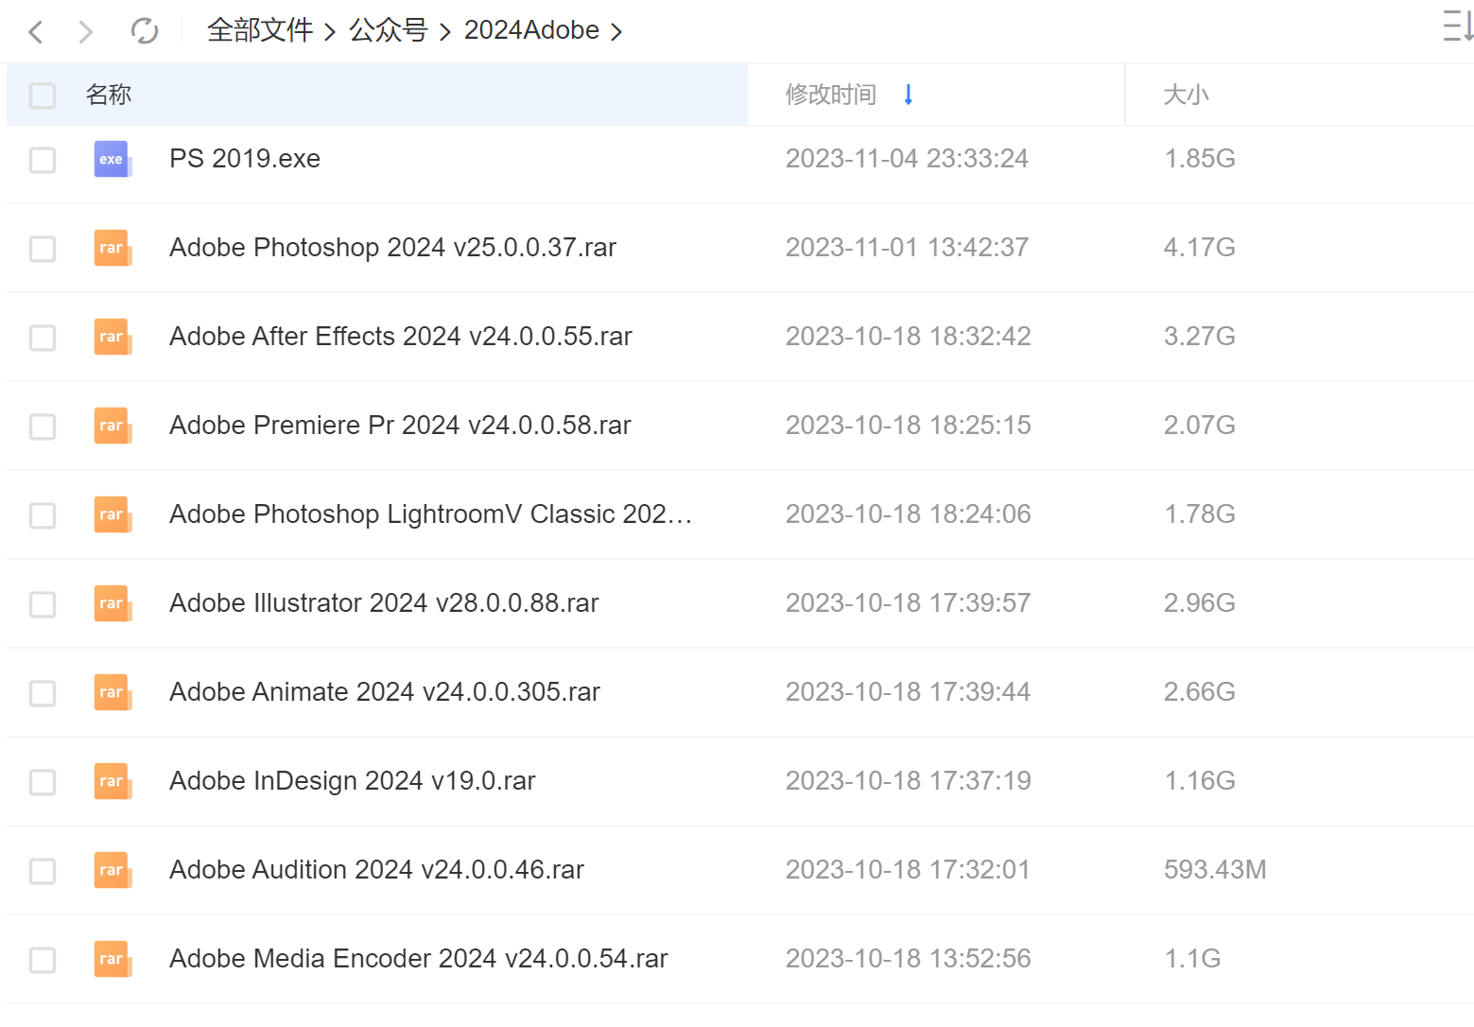1474x1027 pixels.
Task: Switch view mode with the list-sort icon
Action: click(1457, 26)
